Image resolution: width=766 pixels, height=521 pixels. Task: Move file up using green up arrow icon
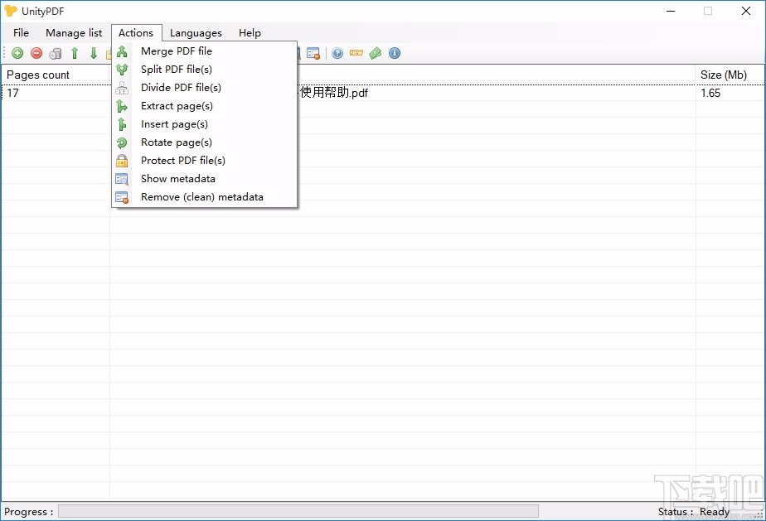click(74, 52)
